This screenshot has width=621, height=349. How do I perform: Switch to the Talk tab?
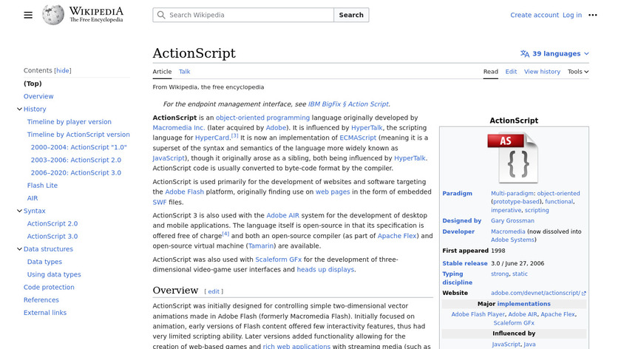click(184, 72)
